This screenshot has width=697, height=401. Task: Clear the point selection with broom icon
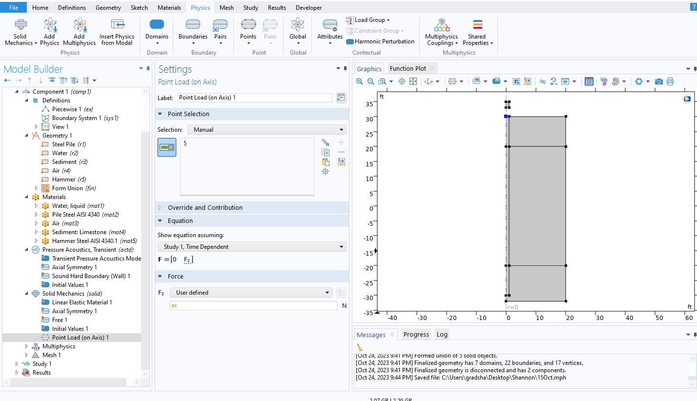[341, 162]
